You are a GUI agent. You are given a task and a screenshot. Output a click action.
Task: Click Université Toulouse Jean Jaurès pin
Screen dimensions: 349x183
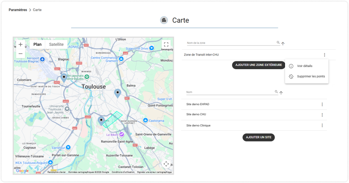point(67,109)
